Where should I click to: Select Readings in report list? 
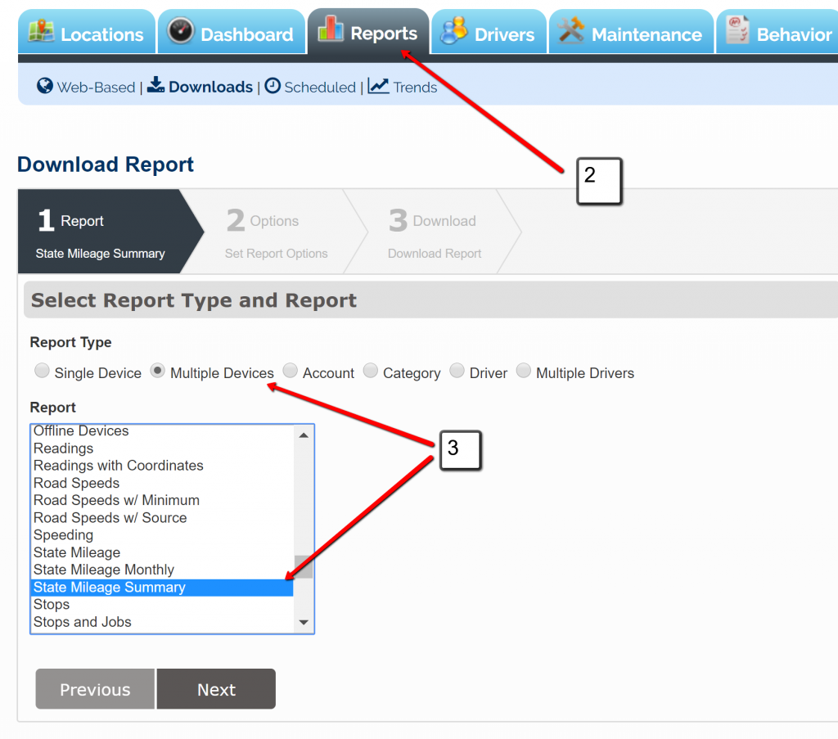163,448
